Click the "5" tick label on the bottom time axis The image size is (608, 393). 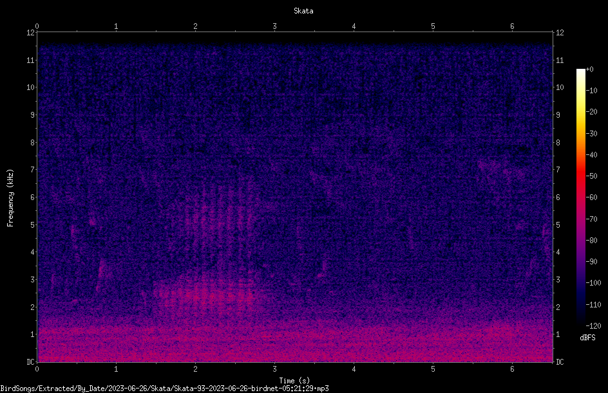[433, 369]
